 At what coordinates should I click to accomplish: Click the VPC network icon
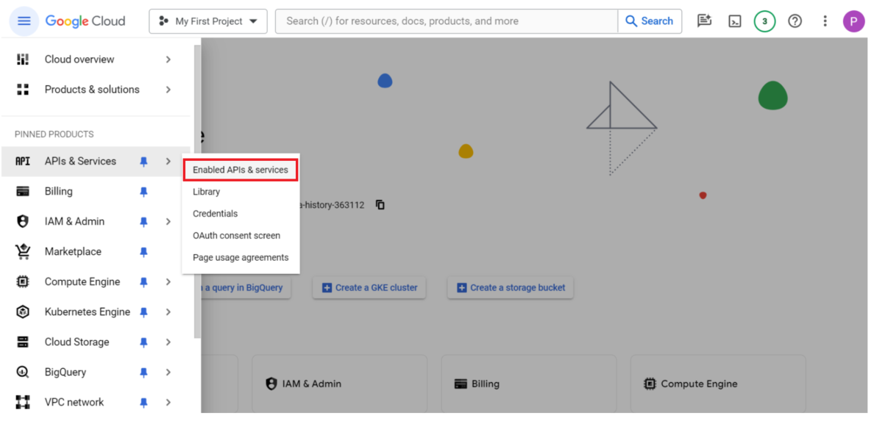click(x=22, y=402)
